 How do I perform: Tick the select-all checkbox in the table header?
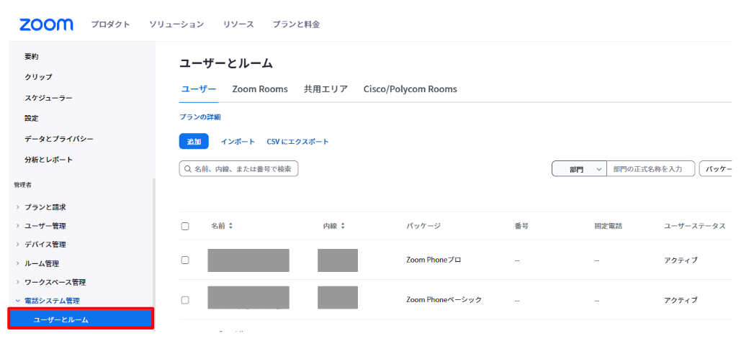(x=185, y=226)
